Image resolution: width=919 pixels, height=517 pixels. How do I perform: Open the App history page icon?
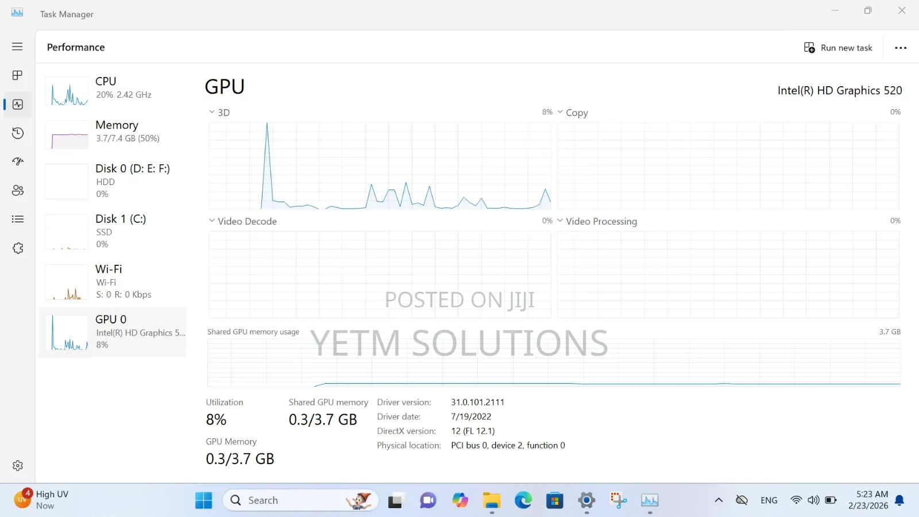coord(17,133)
